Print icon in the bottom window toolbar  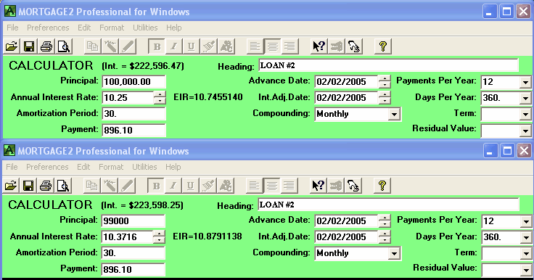(x=46, y=186)
